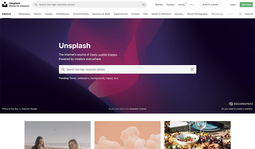Open the Fashion topic
The height and width of the screenshot is (149, 255).
[x=135, y=14]
